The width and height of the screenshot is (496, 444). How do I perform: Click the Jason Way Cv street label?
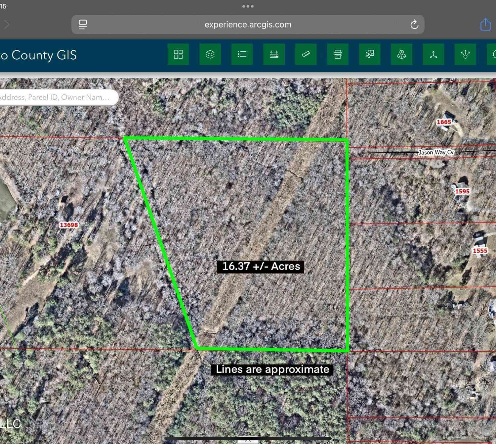(x=436, y=152)
